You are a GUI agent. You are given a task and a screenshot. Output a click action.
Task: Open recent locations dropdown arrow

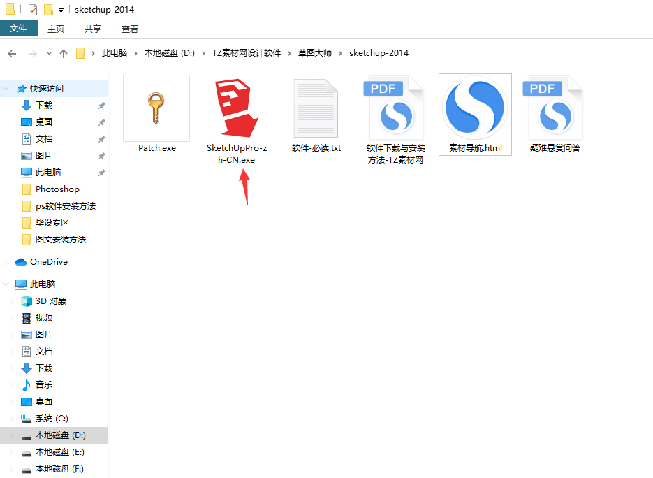click(x=49, y=53)
